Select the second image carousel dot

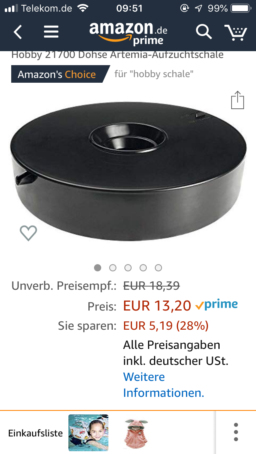pyautogui.click(x=113, y=268)
